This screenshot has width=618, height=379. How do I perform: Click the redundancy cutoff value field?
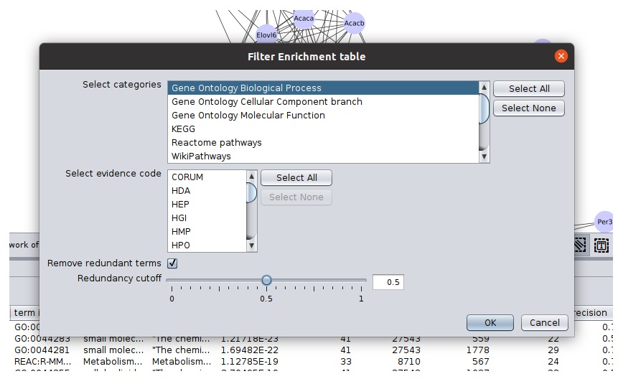pos(388,282)
